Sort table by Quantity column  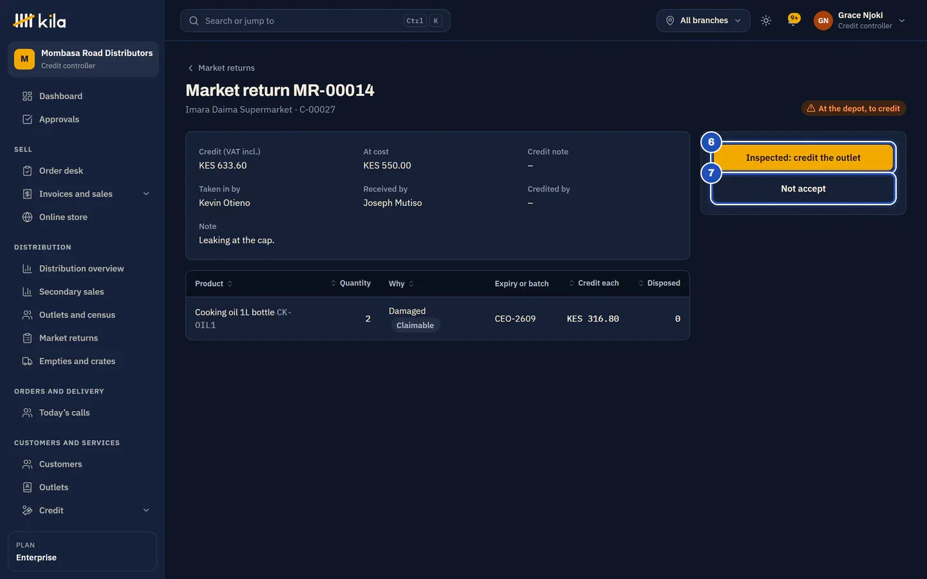(x=351, y=283)
